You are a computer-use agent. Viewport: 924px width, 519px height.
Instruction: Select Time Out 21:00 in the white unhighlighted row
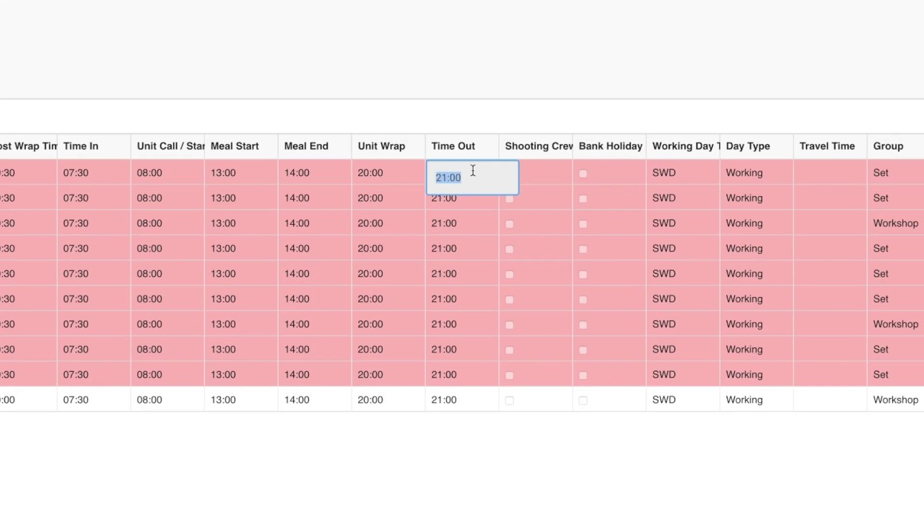click(x=462, y=399)
